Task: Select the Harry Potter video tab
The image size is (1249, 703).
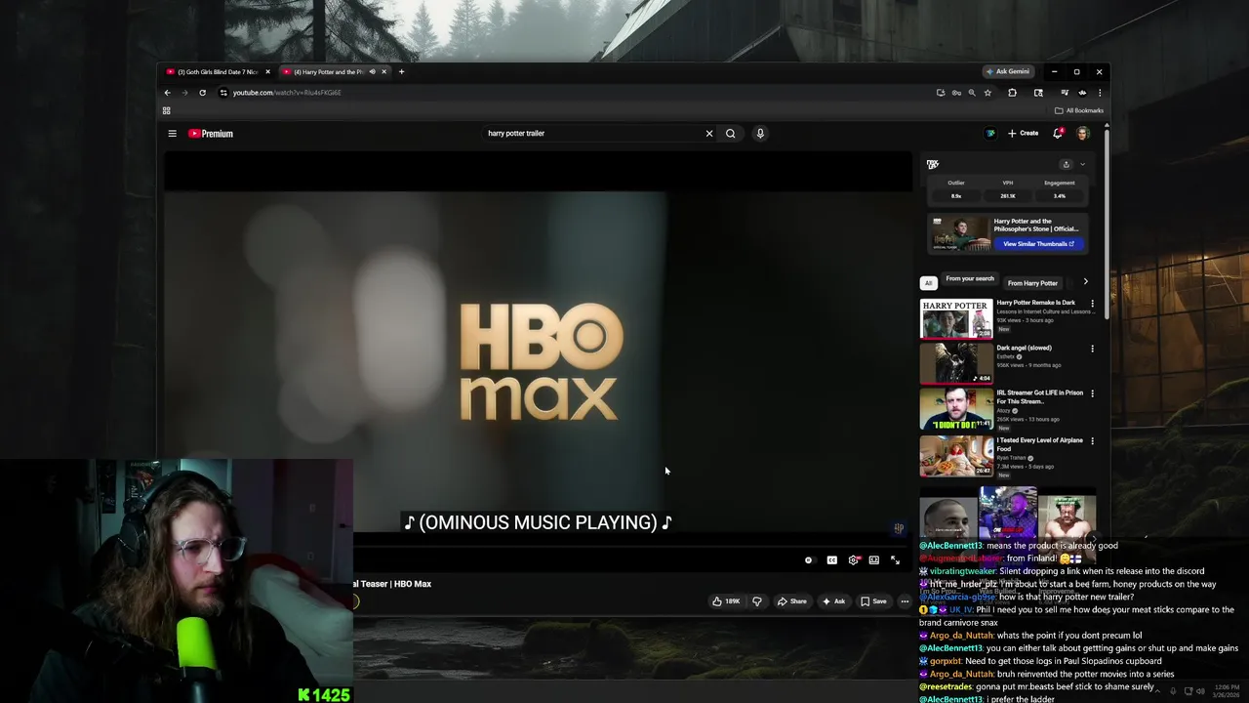Action: [x=328, y=71]
